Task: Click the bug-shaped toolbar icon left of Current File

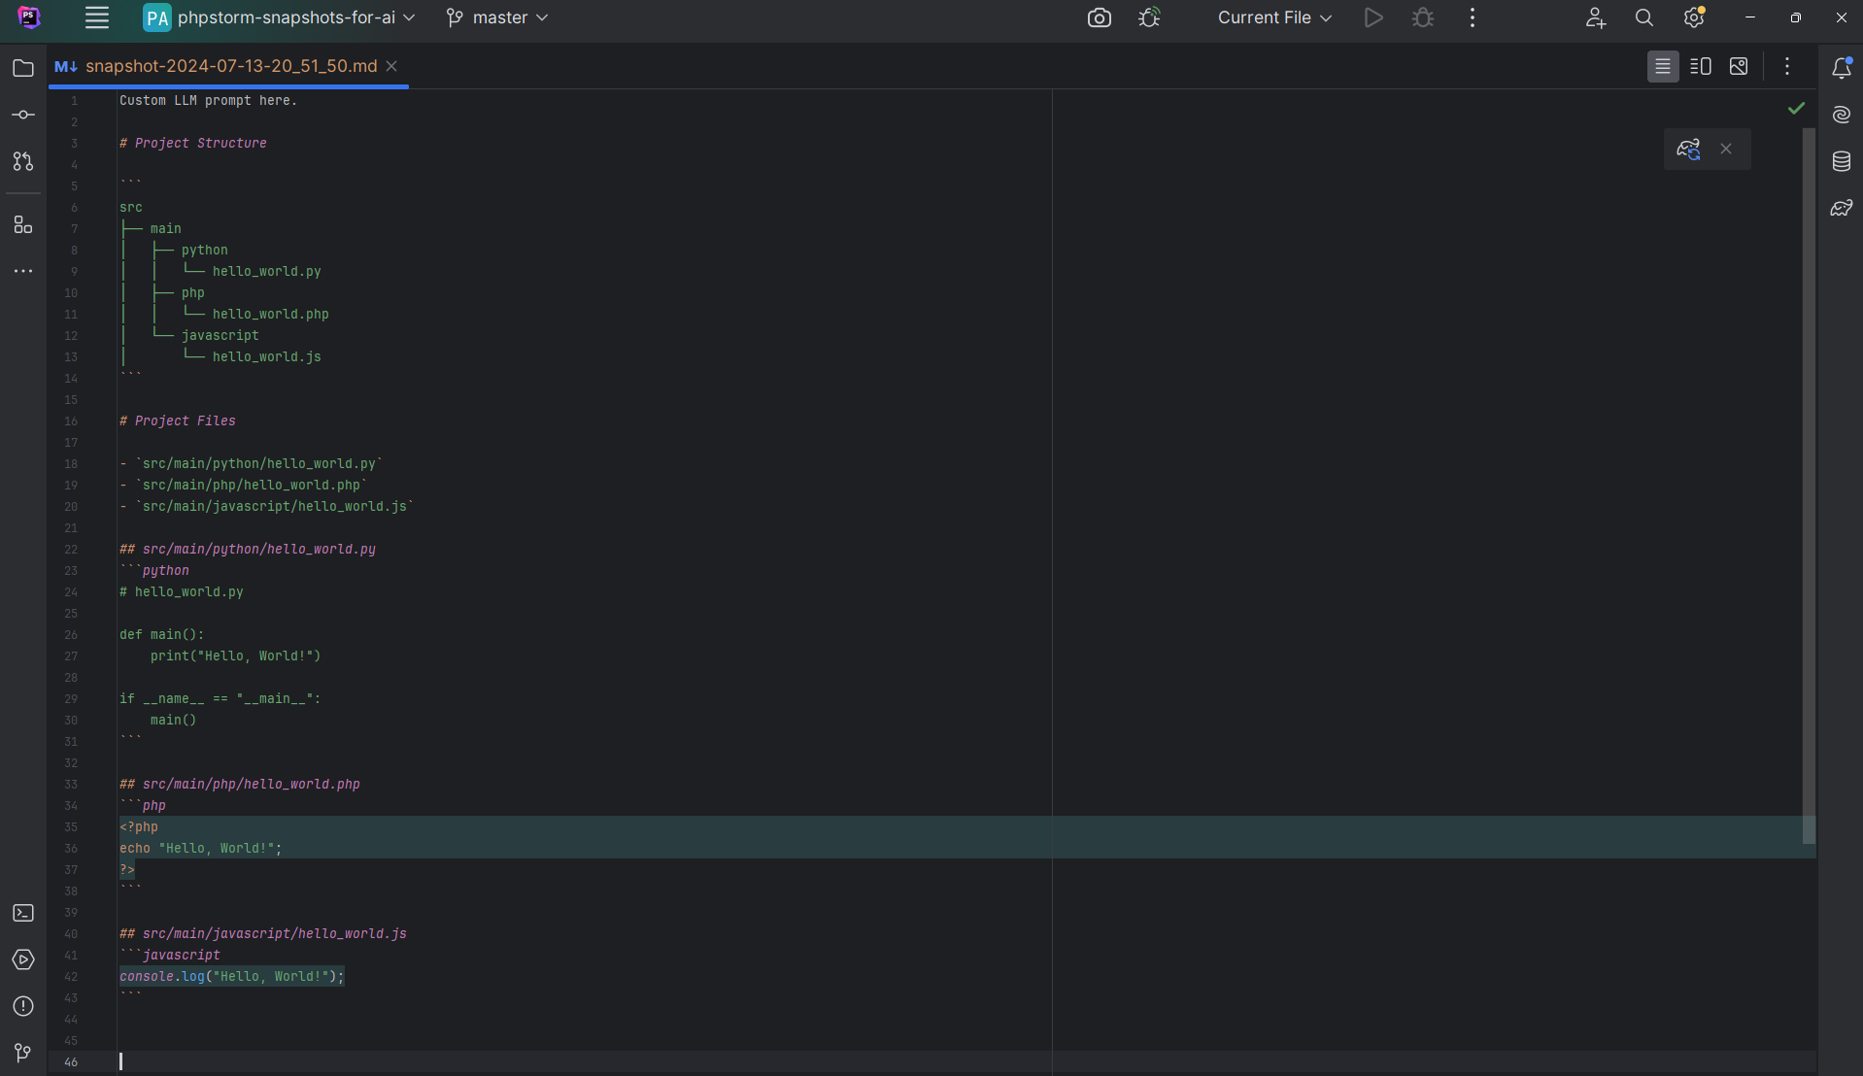Action: [x=1149, y=17]
